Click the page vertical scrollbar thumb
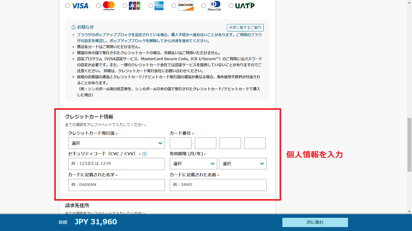The width and height of the screenshot is (412, 231). pyautogui.click(x=409, y=144)
